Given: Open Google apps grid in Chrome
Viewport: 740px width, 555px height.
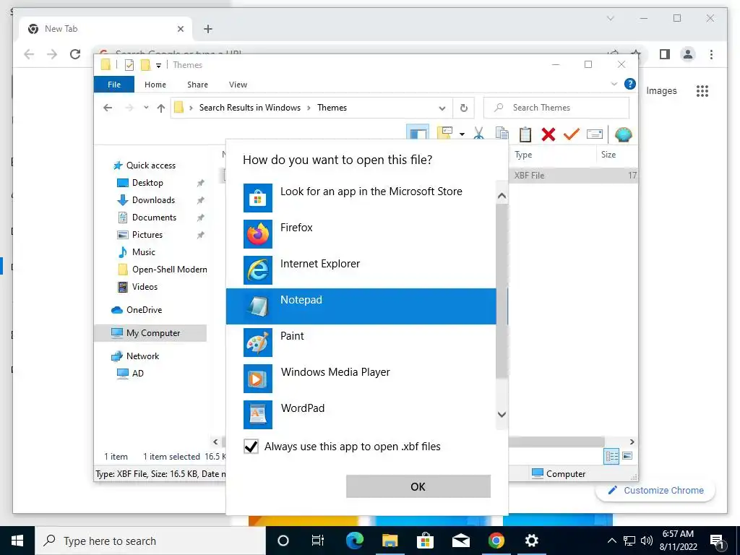Looking at the screenshot, I should tap(702, 90).
